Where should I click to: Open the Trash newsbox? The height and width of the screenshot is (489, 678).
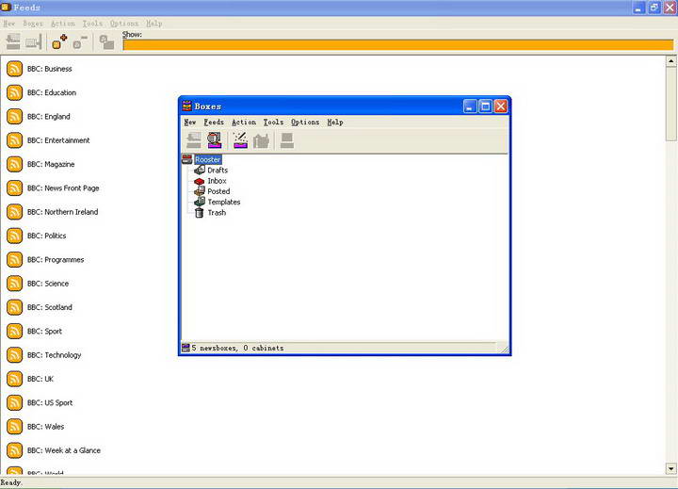[x=217, y=213]
